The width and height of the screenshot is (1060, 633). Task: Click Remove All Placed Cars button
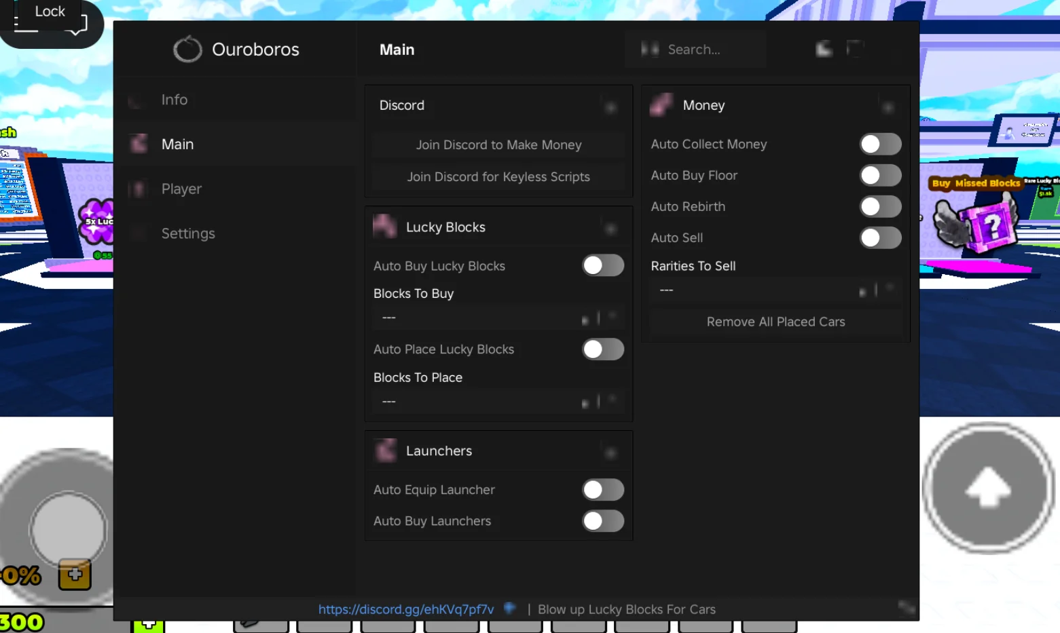[775, 322]
